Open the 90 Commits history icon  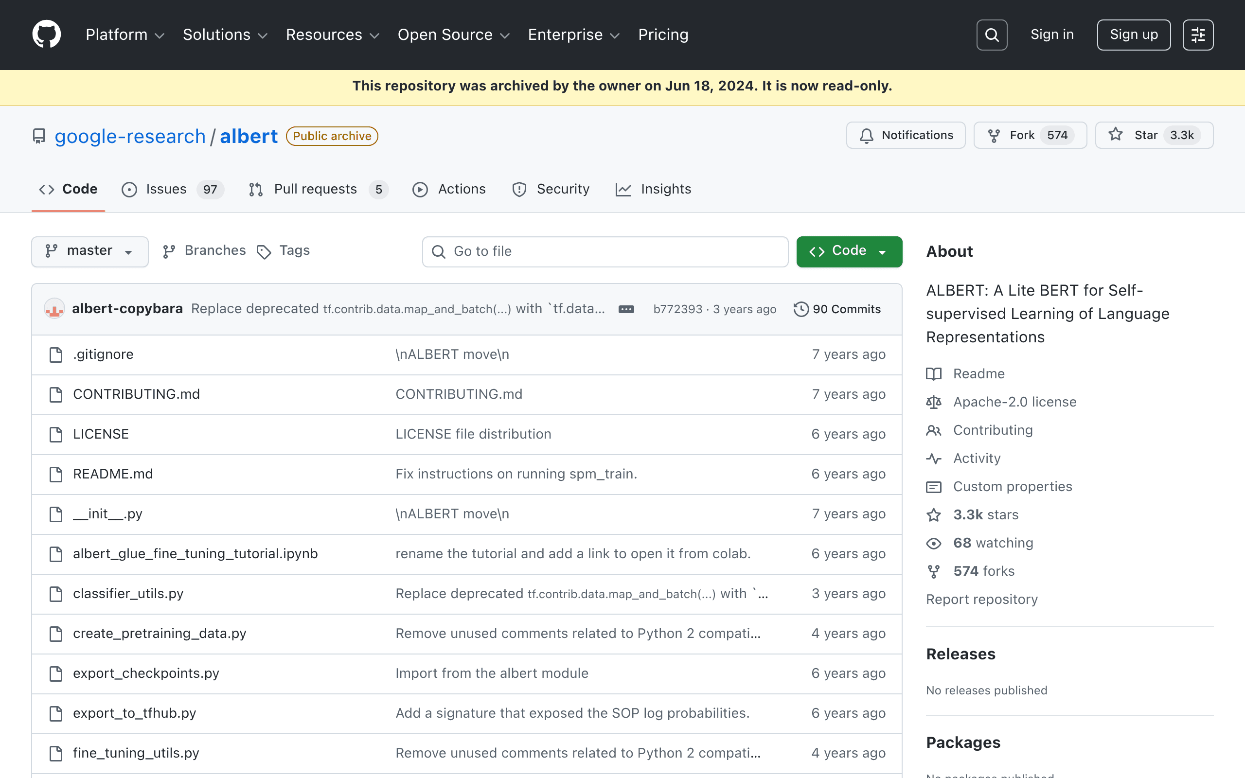tap(800, 309)
